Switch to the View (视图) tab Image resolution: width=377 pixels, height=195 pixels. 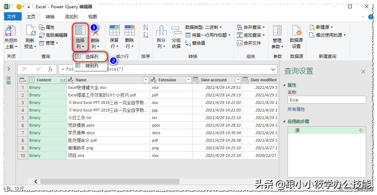[x=92, y=17]
